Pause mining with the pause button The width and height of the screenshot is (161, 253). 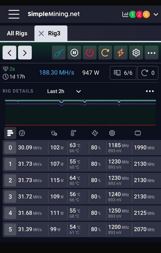click(74, 52)
